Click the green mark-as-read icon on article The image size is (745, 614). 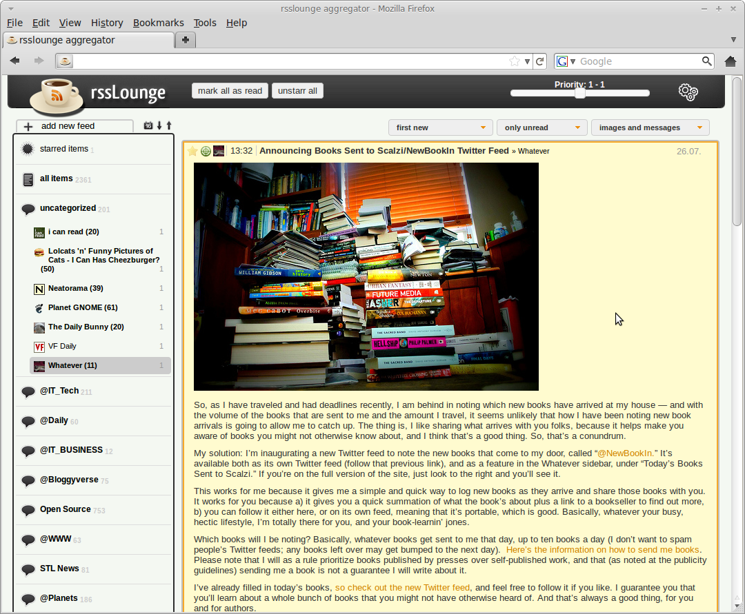(x=206, y=151)
